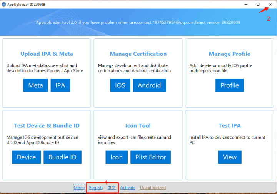Click the Test IPA heading
This screenshot has height=194, width=277.
tap(229, 125)
